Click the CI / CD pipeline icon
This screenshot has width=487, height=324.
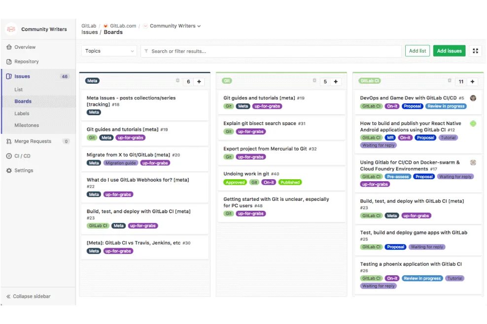coord(9,156)
